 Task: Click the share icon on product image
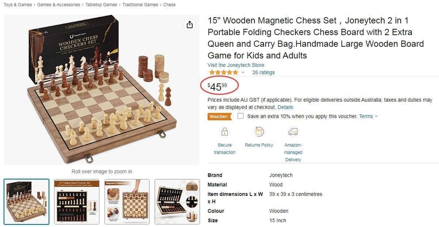(189, 24)
